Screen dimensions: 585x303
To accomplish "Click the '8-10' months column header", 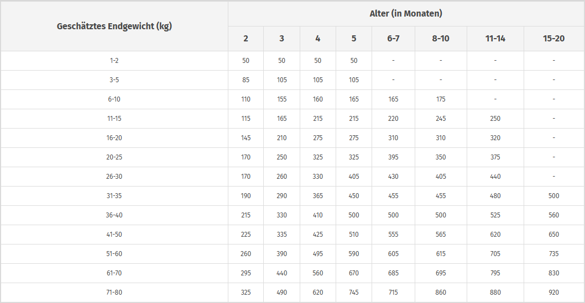I will (x=441, y=39).
